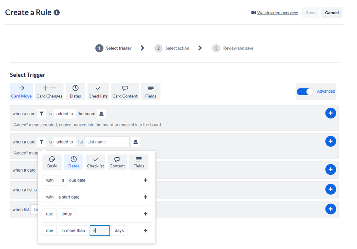Viewport: 357px width, 249px height.
Task: Open the Dates trigger category
Action: point(75,92)
